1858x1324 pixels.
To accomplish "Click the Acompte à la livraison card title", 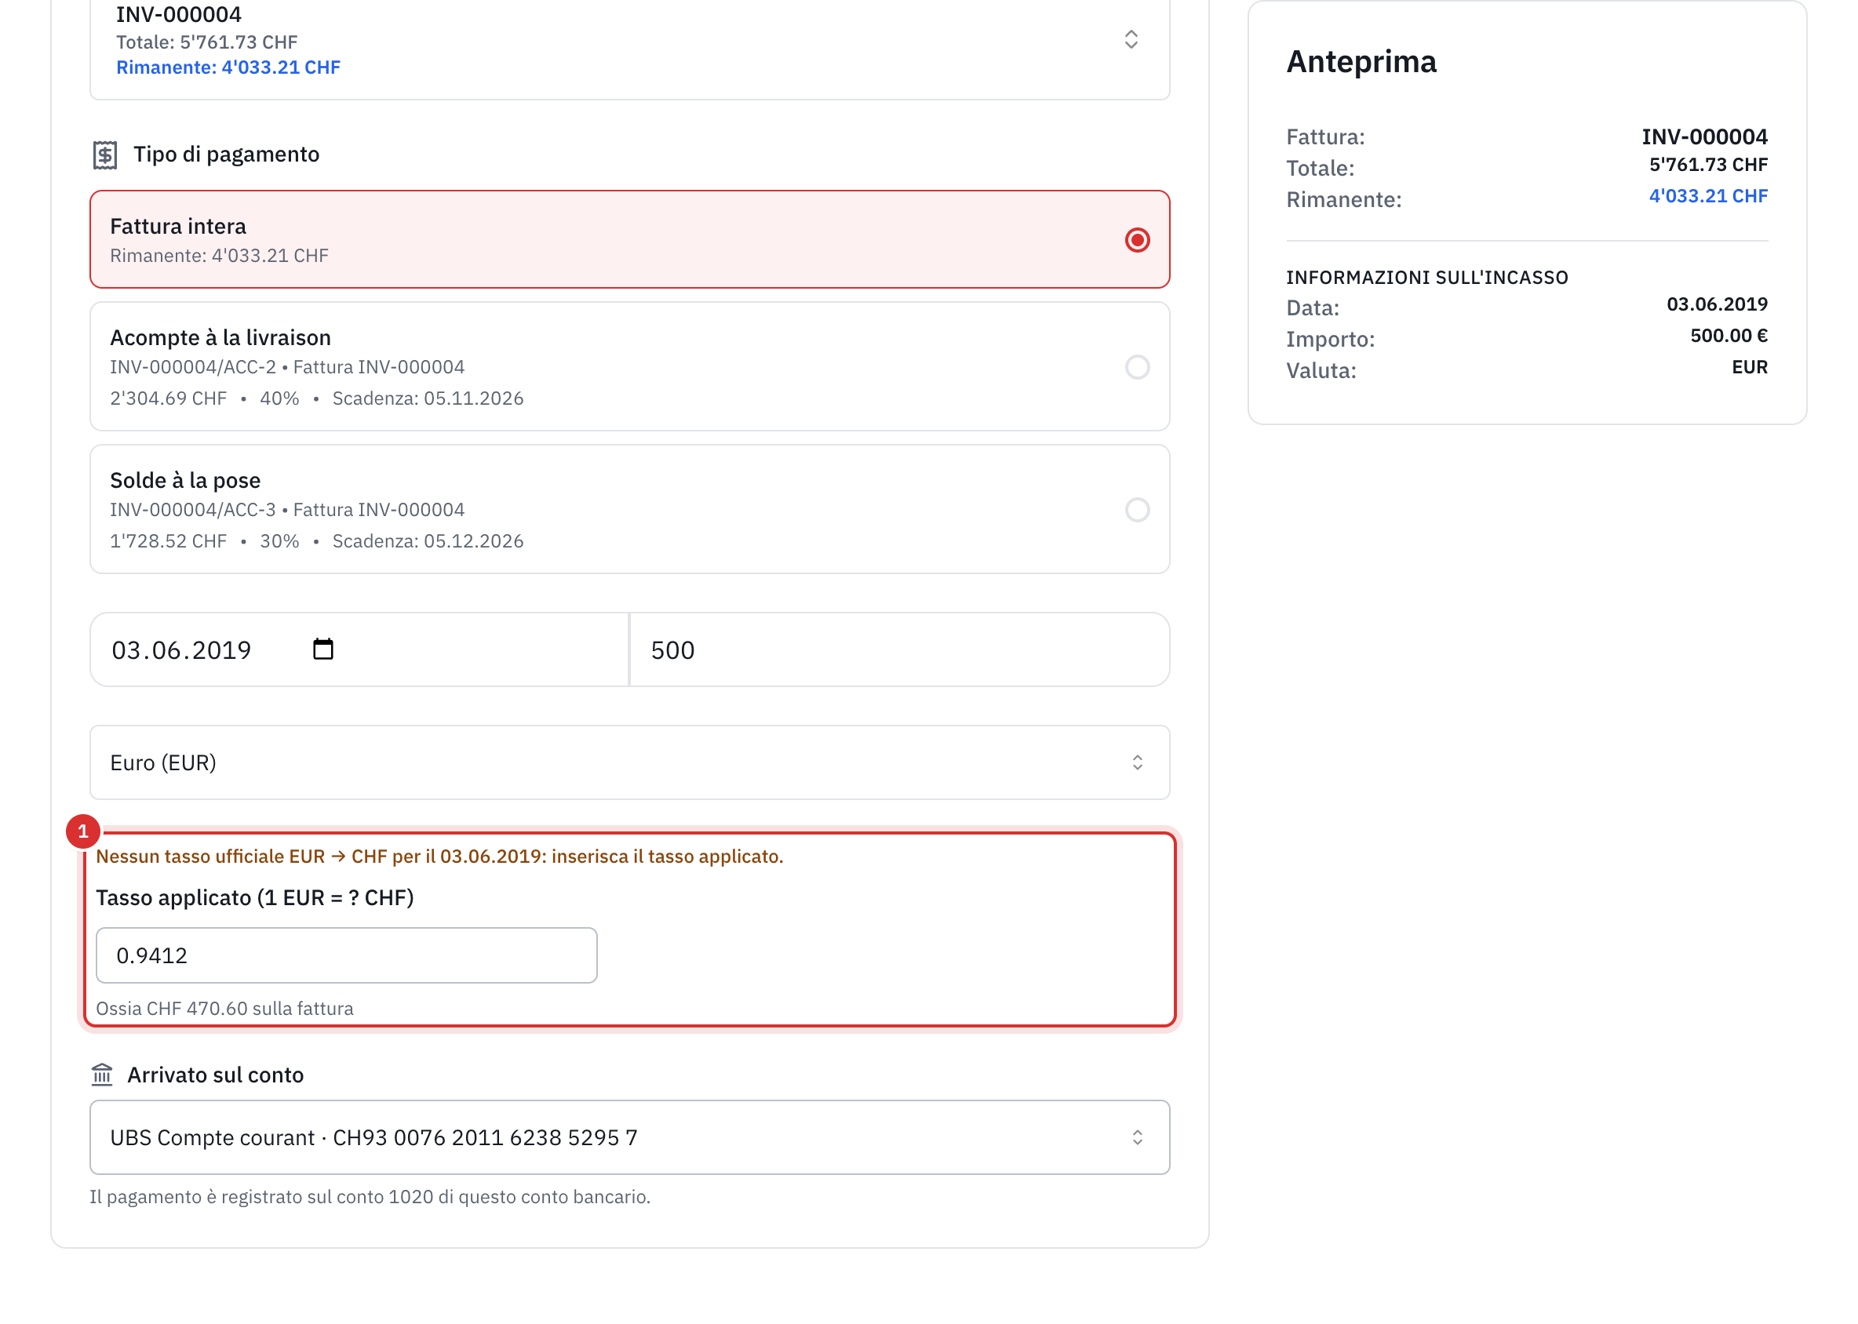I will [x=220, y=337].
